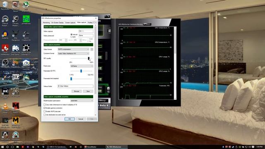Launch the Elite Dangerous desktop shortcut
The height and width of the screenshot is (149, 265).
[x=16, y=36]
